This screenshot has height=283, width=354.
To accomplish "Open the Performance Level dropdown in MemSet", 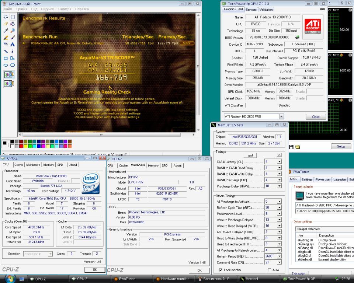I will (x=279, y=214).
